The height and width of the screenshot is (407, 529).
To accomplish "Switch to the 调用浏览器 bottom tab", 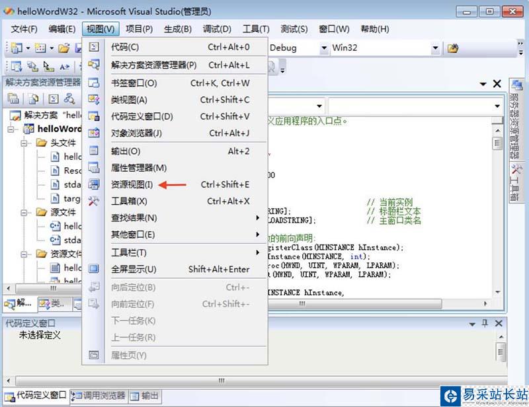I will point(99,396).
